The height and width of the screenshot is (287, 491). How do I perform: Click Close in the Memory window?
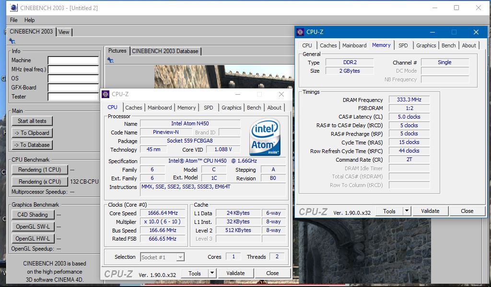click(x=467, y=211)
